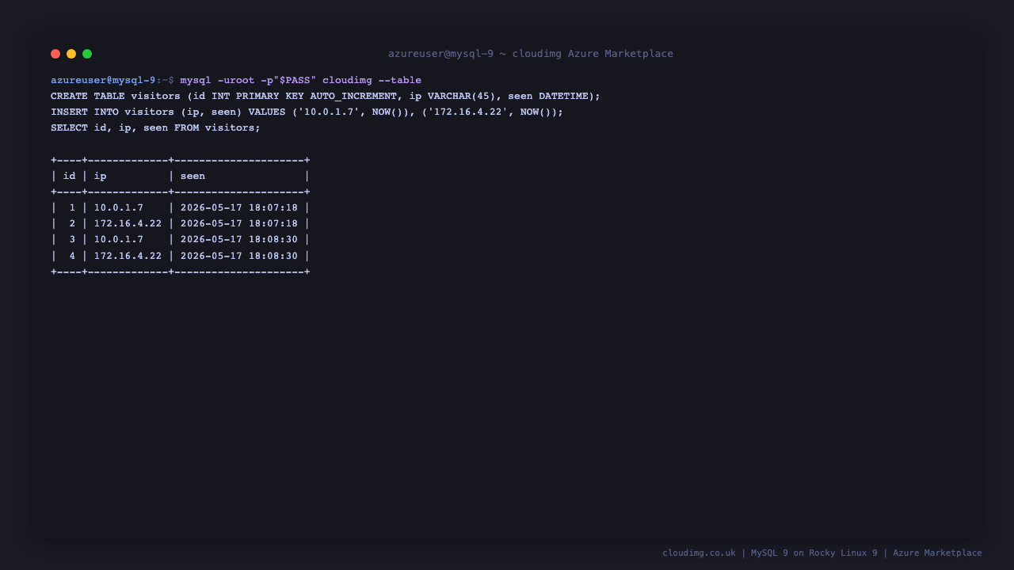Click seen value '2026-05-17 18:08:30' in row 4
The height and width of the screenshot is (570, 1014).
[239, 256]
